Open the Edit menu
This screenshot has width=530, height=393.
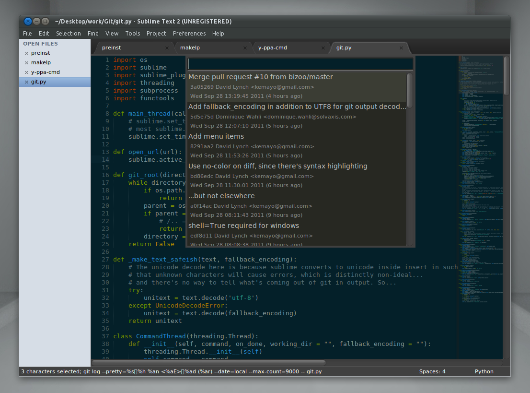click(44, 34)
